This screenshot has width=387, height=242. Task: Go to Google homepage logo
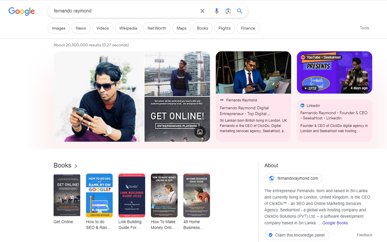click(x=21, y=11)
